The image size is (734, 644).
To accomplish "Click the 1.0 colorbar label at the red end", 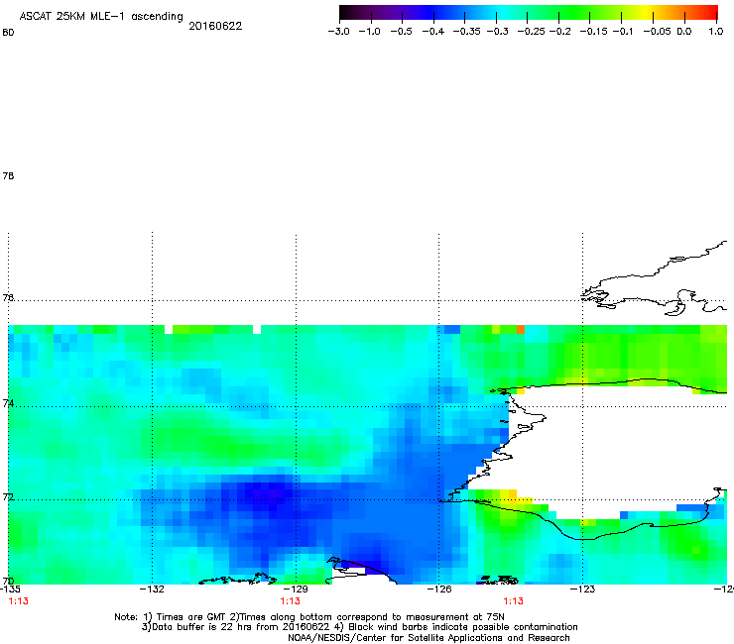I will 716,32.
